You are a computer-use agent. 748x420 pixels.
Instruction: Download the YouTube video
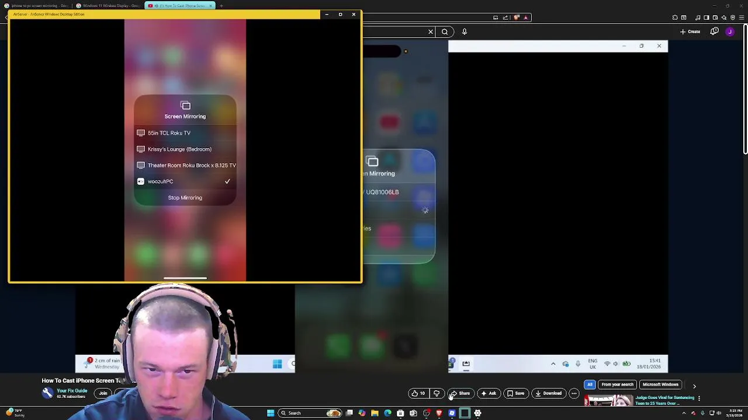tap(549, 393)
